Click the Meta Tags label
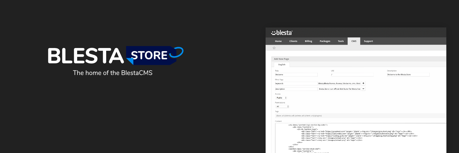Viewport: 459px width, 153px height. coord(279,80)
